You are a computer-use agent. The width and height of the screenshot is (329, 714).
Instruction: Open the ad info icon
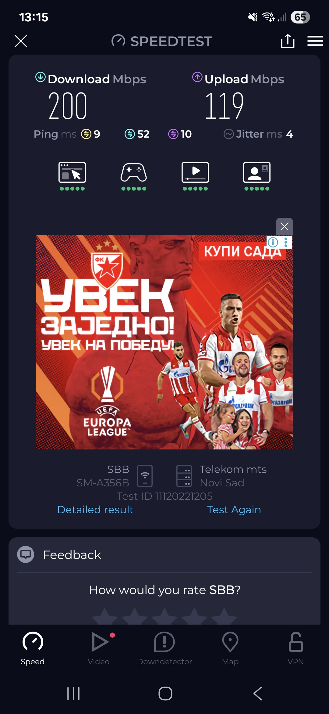click(x=273, y=242)
